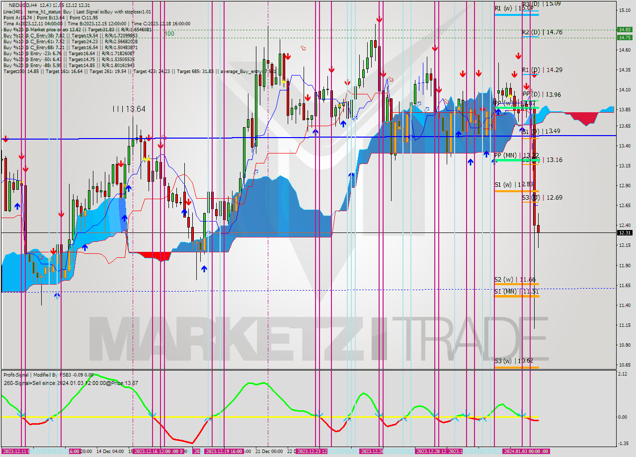The width and height of the screenshot is (636, 457).
Task: Click the S3 (D) | 12.69 pivot label
Action: [542, 198]
